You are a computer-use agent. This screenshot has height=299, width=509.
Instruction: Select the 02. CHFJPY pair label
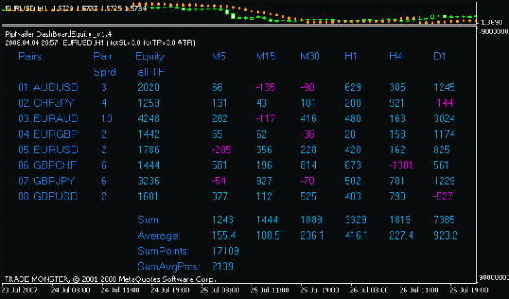coord(46,103)
